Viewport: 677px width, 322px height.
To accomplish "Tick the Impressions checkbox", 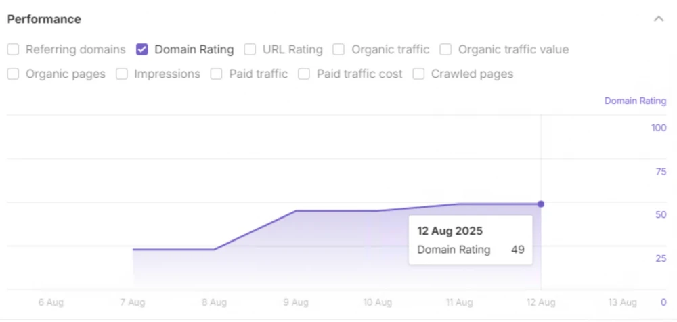I will (x=122, y=74).
